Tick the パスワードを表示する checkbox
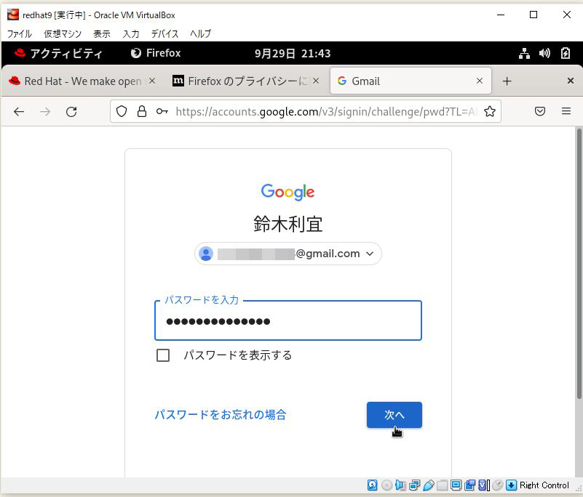 (163, 355)
